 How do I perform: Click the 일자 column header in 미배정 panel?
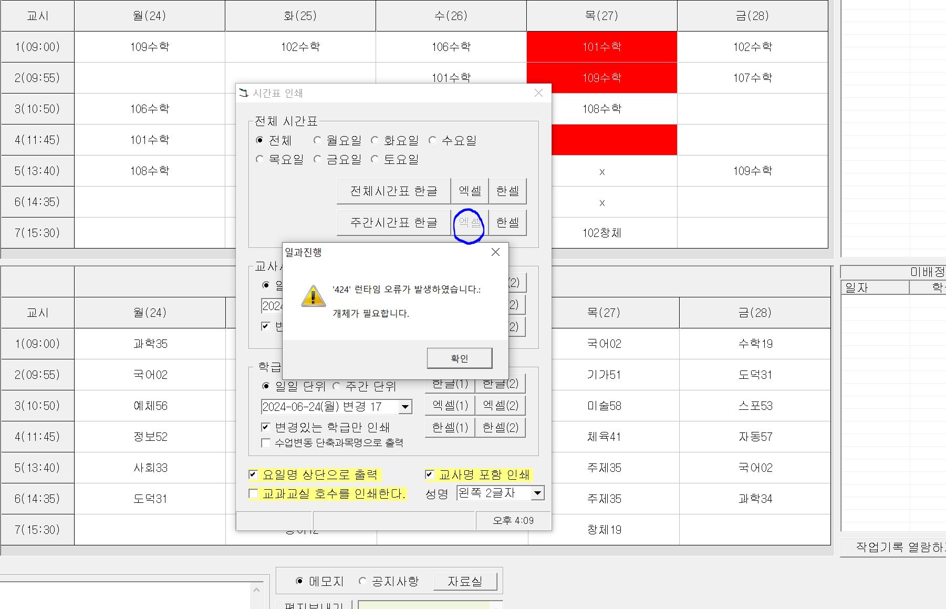pyautogui.click(x=875, y=287)
